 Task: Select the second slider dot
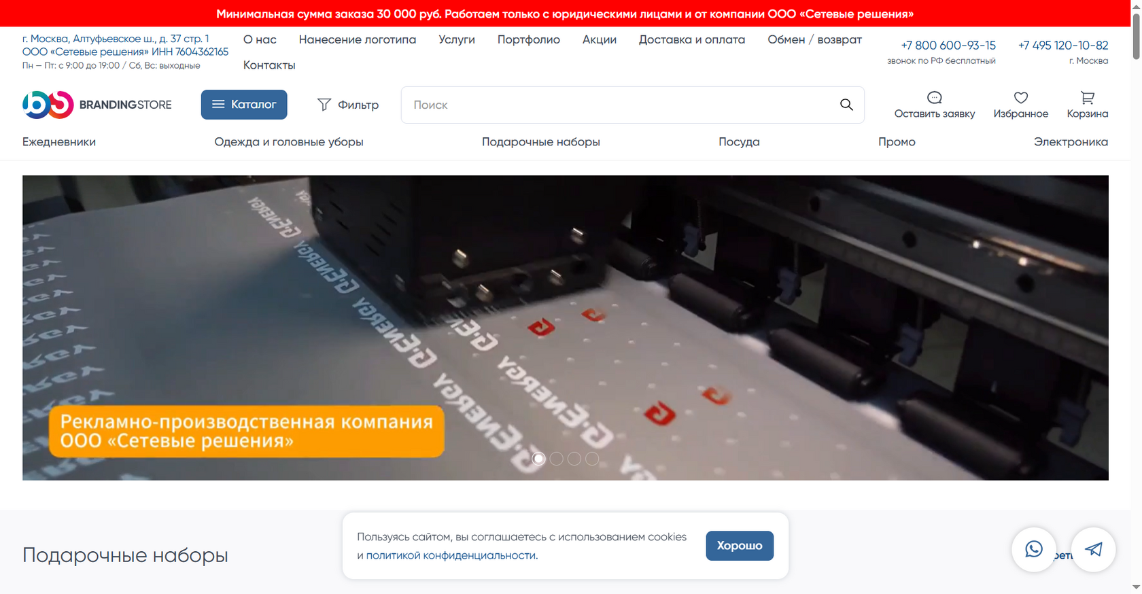coord(556,459)
